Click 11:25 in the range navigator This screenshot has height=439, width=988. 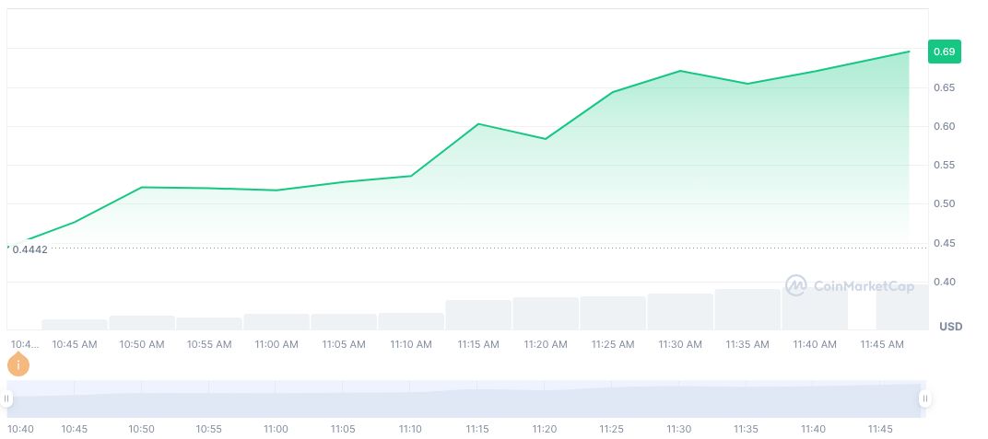(x=612, y=429)
